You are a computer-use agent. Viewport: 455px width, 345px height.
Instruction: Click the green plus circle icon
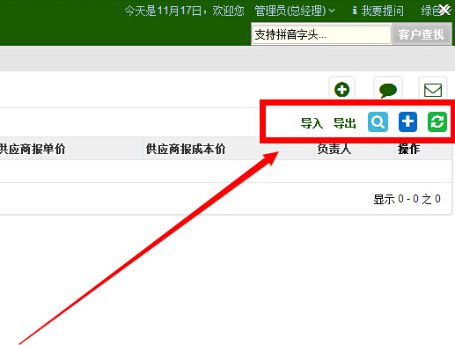point(341,89)
